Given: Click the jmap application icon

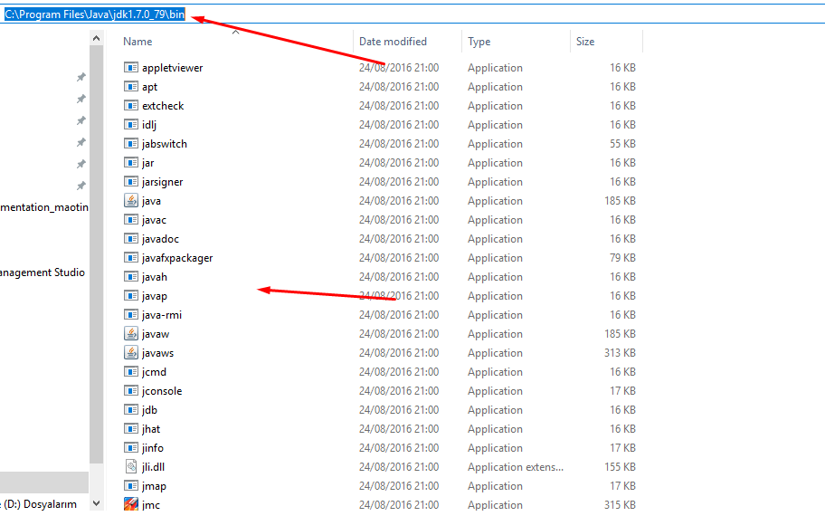Looking at the screenshot, I should point(131,485).
